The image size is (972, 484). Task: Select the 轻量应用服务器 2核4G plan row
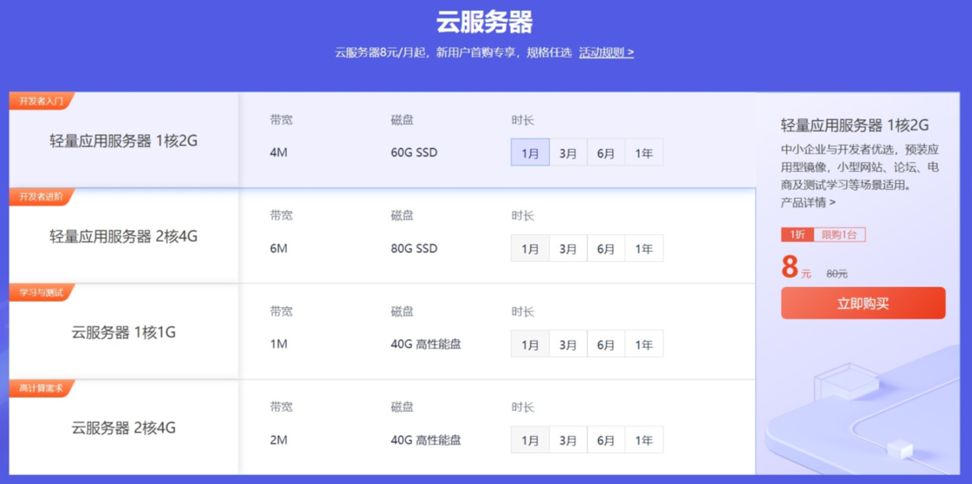pyautogui.click(x=124, y=237)
